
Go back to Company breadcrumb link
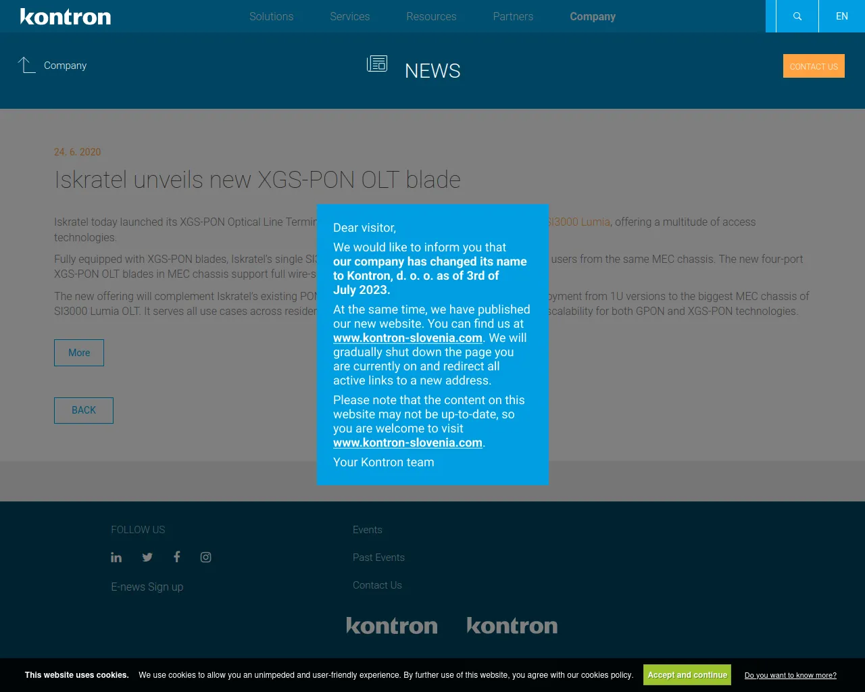click(x=66, y=66)
